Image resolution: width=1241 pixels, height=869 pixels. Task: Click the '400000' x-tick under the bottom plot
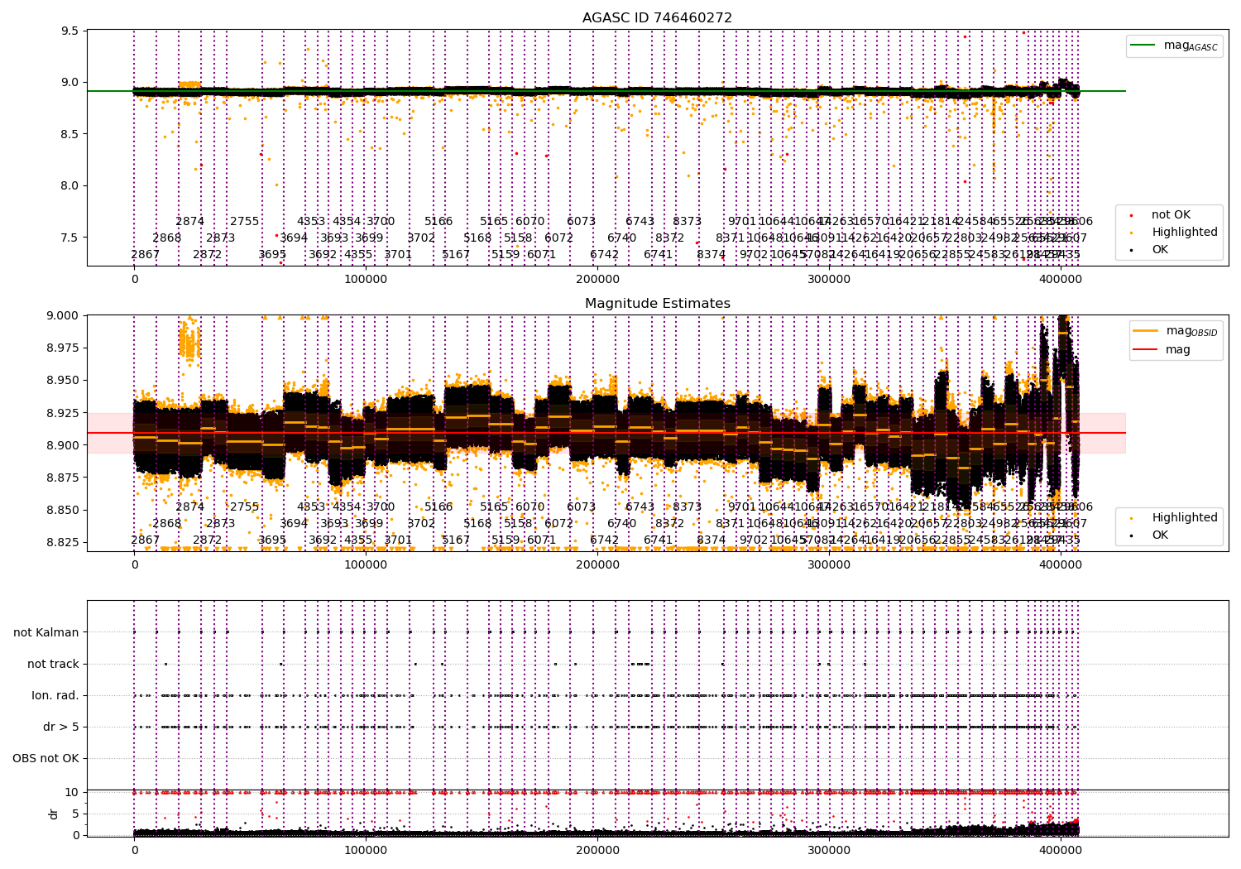[x=1060, y=851]
